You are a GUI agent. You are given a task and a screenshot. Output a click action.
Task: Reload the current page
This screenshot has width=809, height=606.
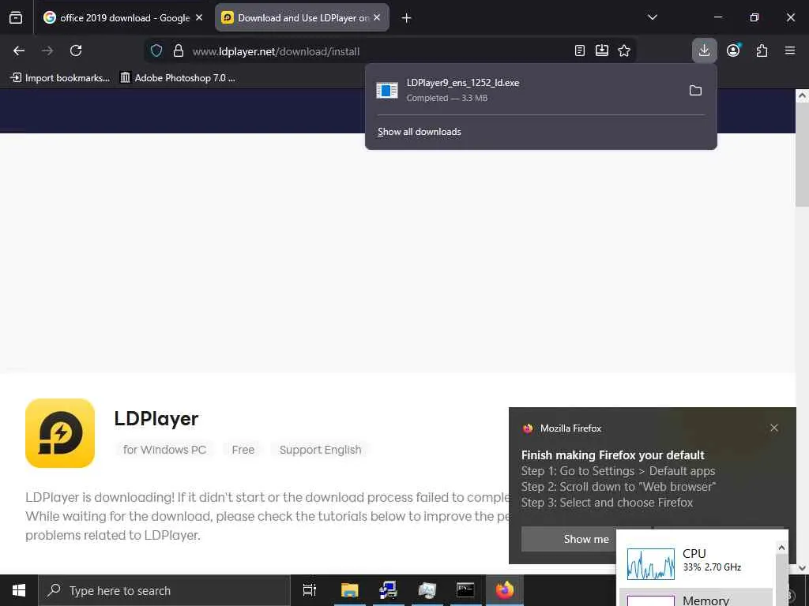click(x=76, y=50)
